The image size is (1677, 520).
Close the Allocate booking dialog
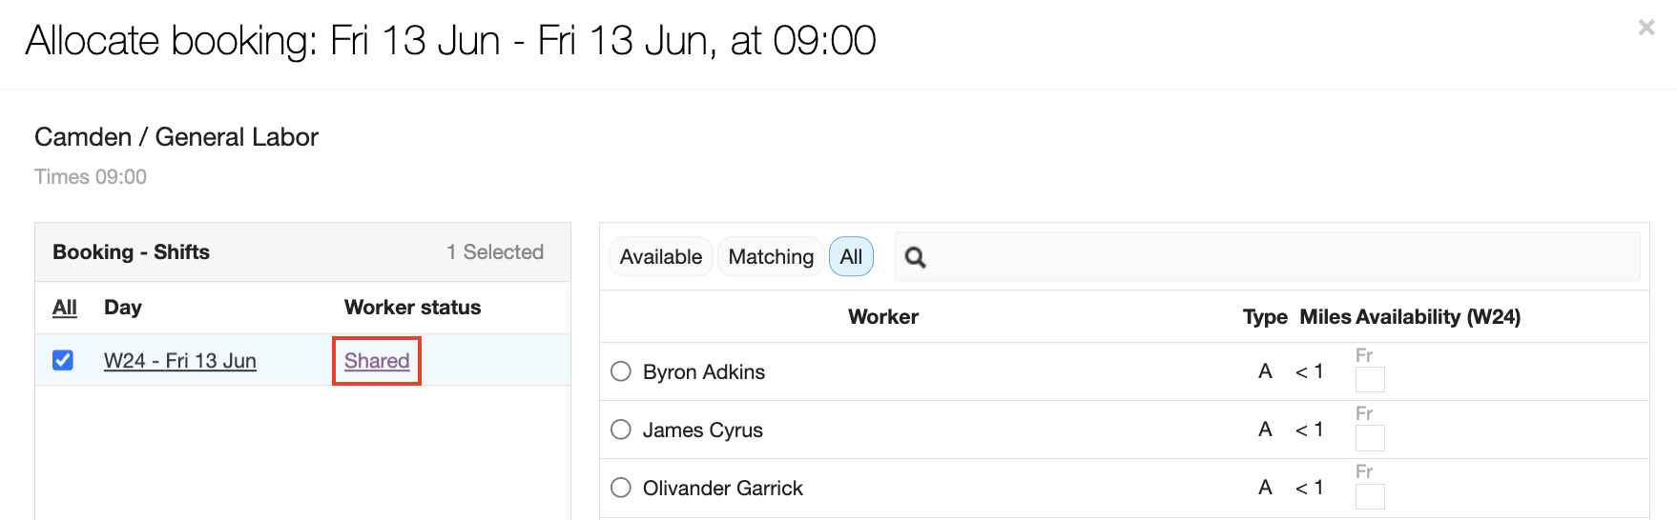[1646, 29]
